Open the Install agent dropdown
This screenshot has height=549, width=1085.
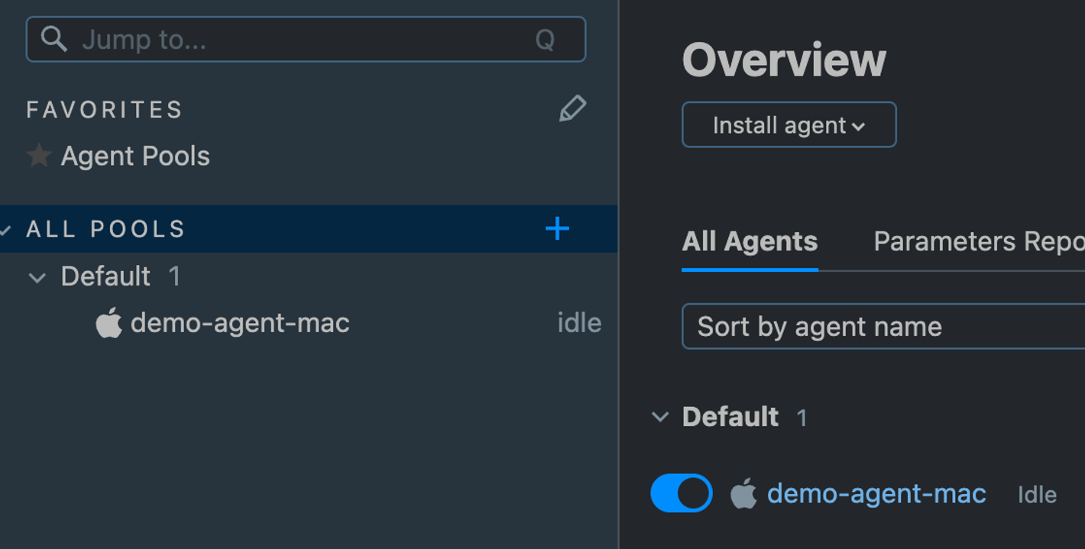(789, 124)
